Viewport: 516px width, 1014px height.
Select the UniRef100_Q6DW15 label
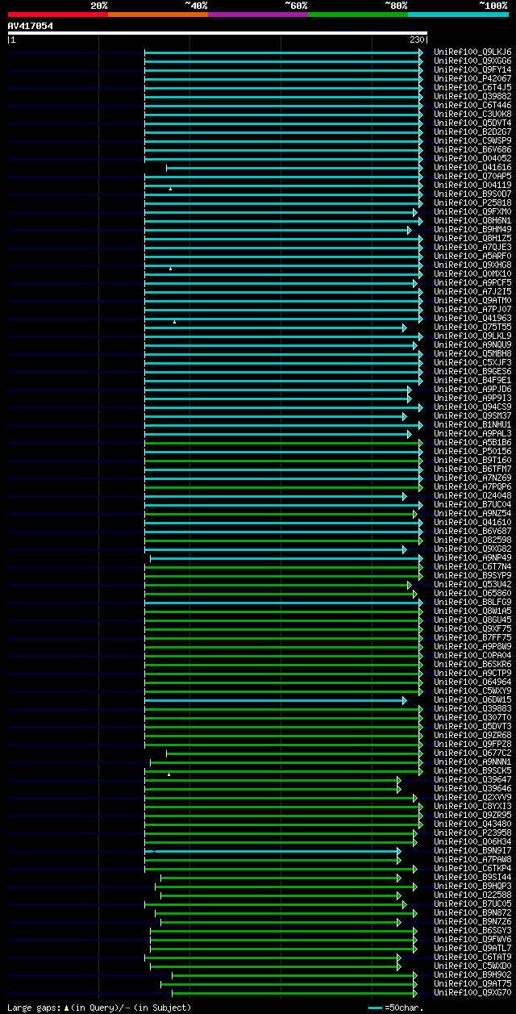tap(472, 700)
